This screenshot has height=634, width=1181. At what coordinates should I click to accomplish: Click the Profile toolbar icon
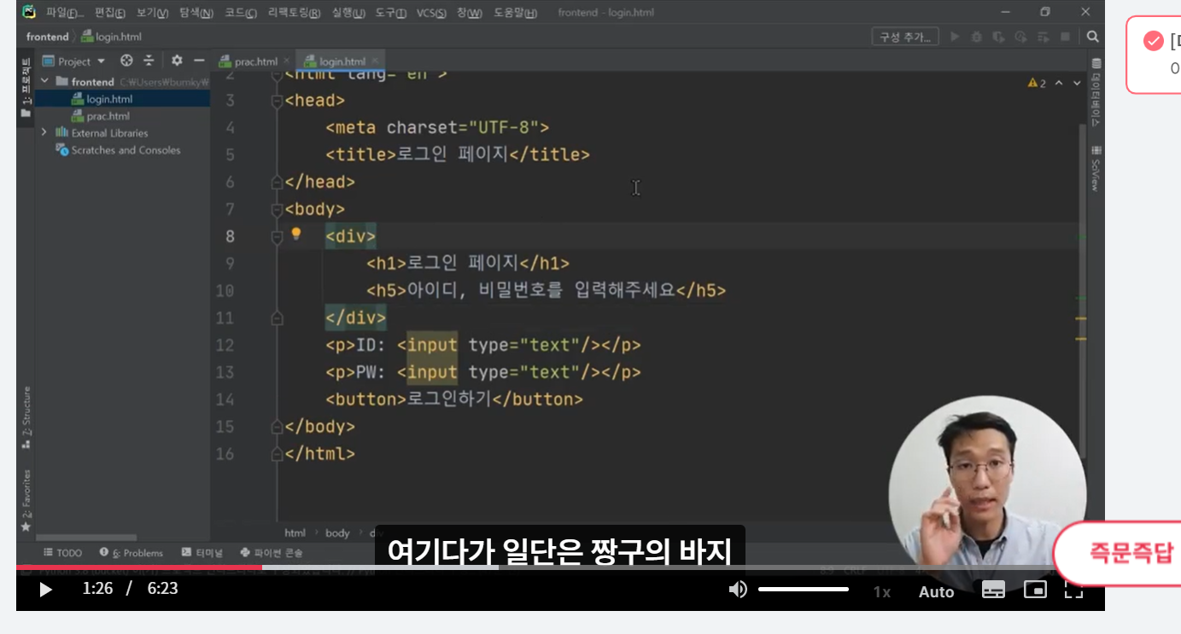tap(1020, 37)
